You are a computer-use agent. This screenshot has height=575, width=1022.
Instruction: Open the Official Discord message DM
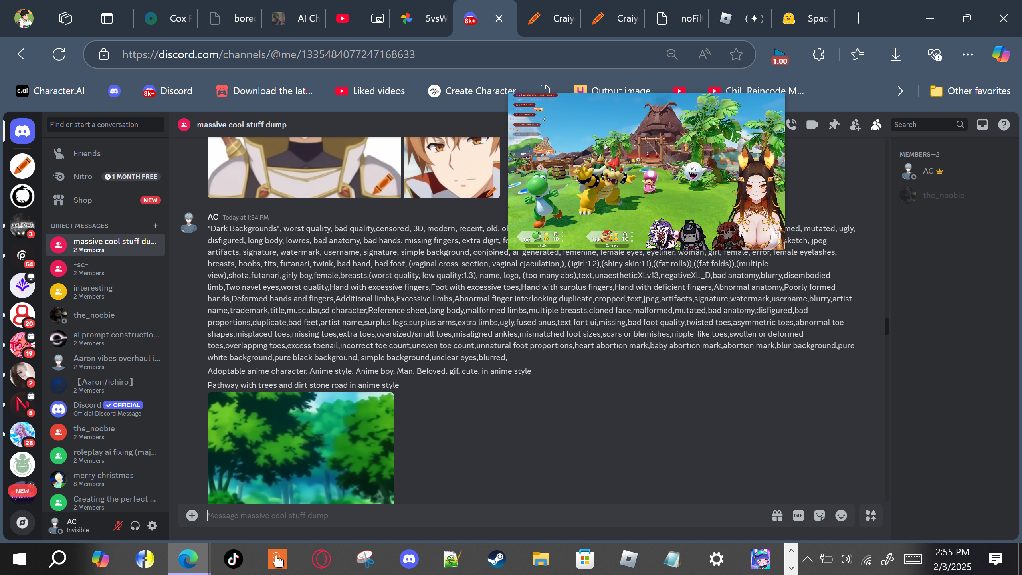click(x=105, y=409)
